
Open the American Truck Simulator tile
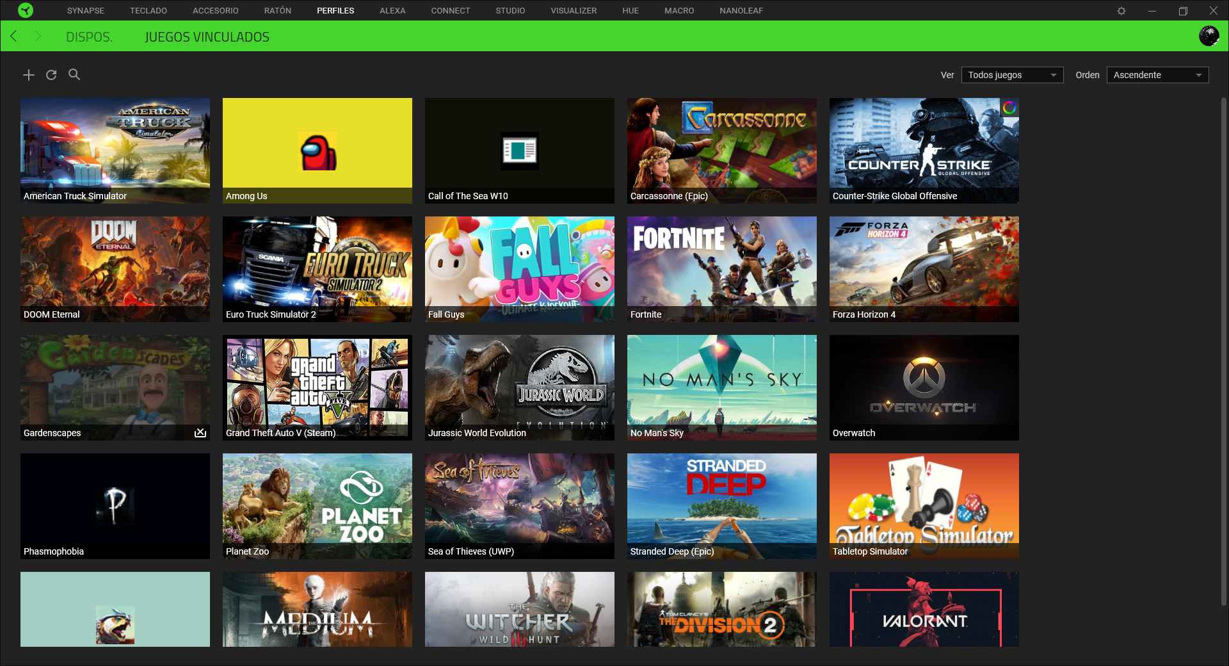115,150
